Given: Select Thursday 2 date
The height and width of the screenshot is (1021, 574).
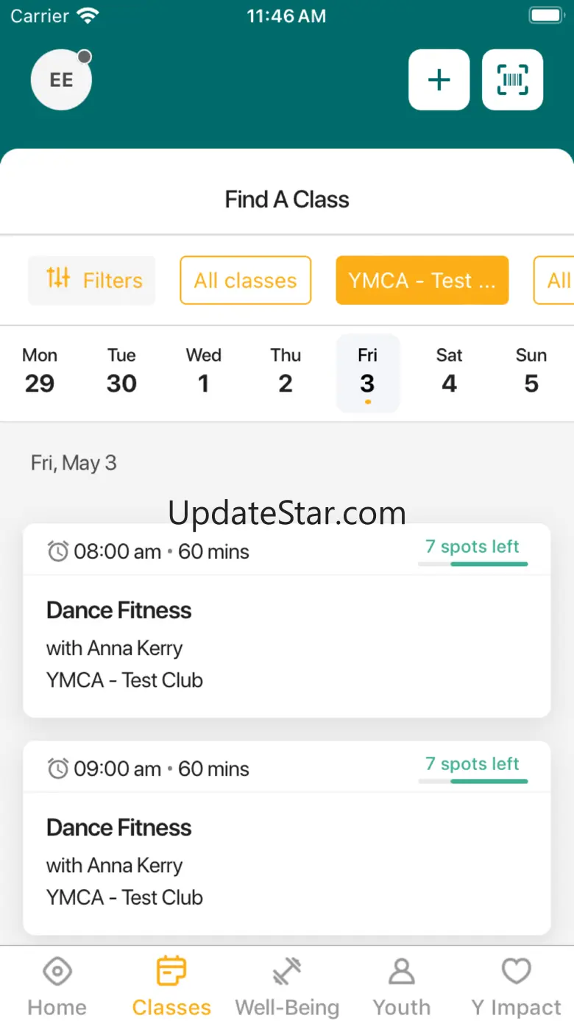Looking at the screenshot, I should point(286,372).
